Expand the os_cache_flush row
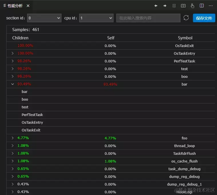This screenshot has width=217, height=195. (13, 161)
